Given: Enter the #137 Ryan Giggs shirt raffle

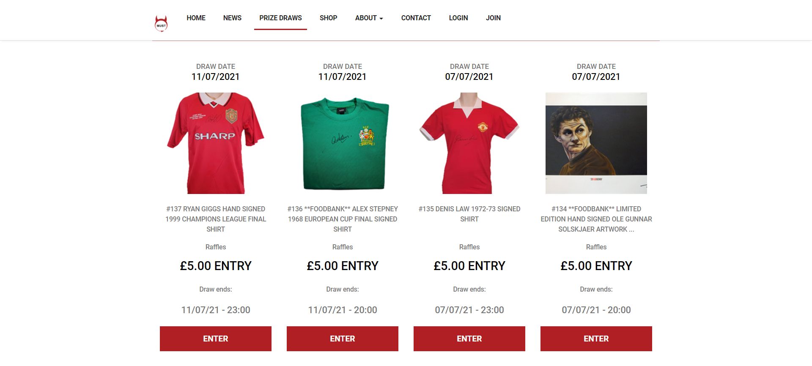Looking at the screenshot, I should pyautogui.click(x=216, y=339).
